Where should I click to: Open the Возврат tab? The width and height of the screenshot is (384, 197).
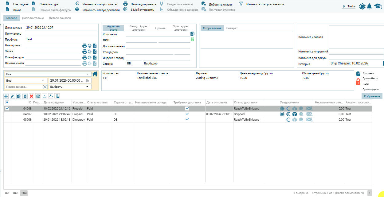click(232, 28)
